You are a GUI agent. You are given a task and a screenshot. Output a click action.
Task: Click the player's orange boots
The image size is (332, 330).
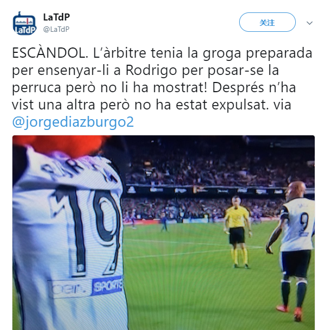click(291, 313)
